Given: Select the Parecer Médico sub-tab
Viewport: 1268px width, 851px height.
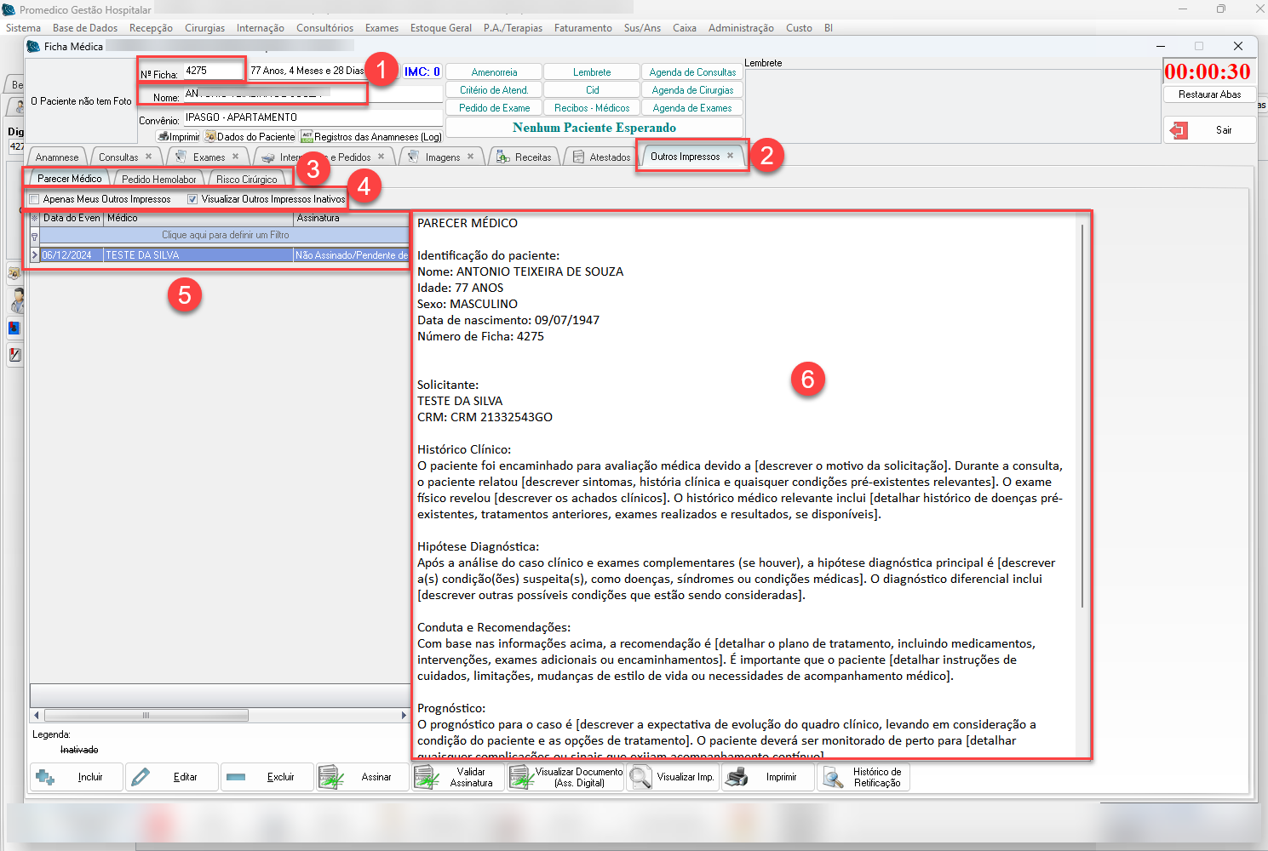Looking at the screenshot, I should click(x=69, y=179).
